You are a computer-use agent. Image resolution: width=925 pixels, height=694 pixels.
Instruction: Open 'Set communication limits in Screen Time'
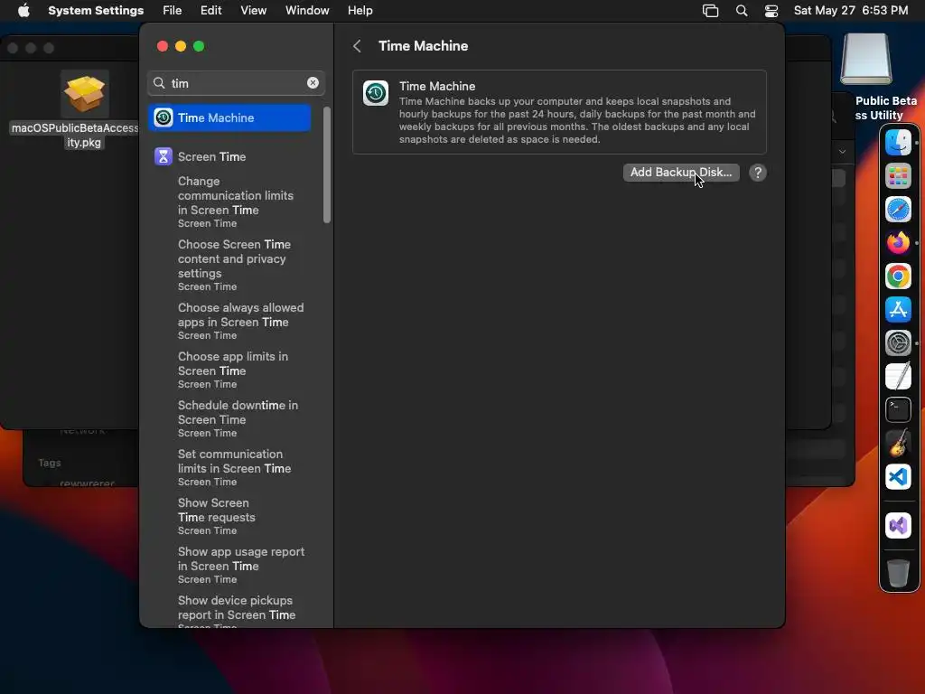(235, 467)
